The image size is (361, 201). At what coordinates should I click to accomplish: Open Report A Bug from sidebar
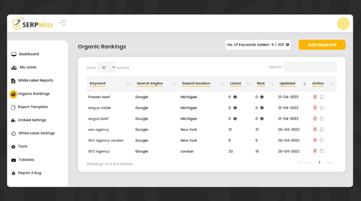(29, 173)
